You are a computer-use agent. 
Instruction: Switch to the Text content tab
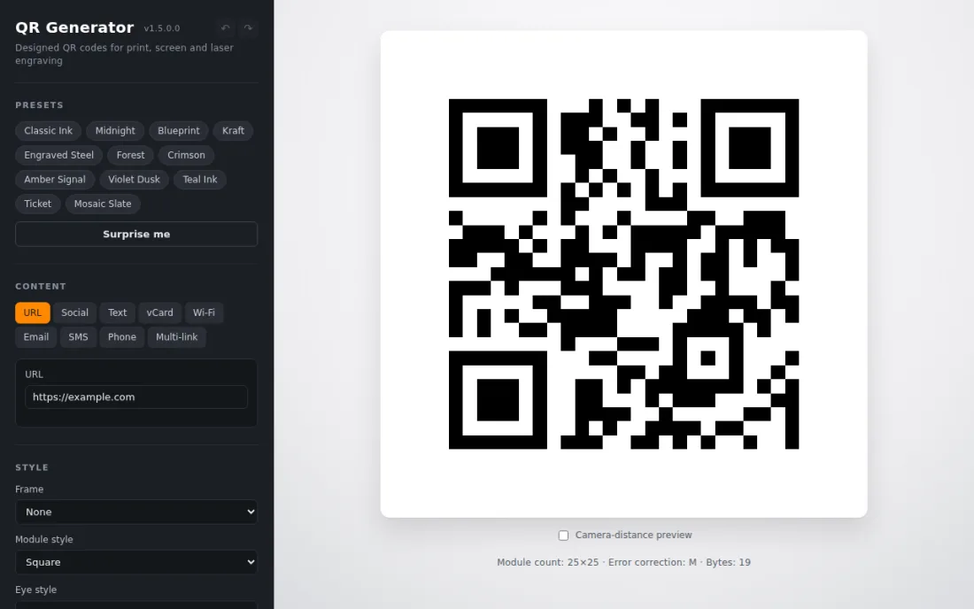tap(118, 312)
